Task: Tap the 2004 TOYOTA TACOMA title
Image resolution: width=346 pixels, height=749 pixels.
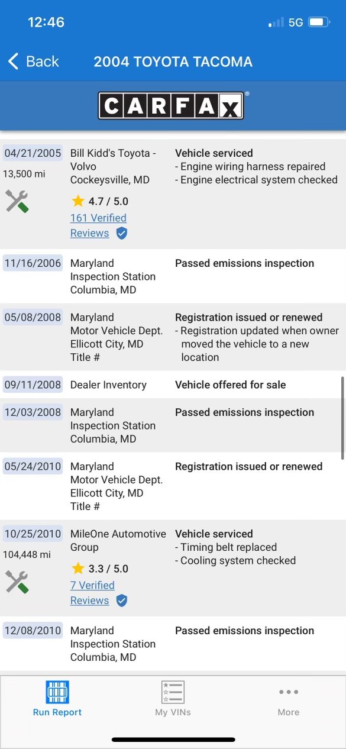Action: 173,62
